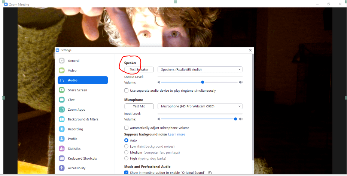Screen dimensions: 347x176
Task: Open Recording settings label
Action: pos(76,129)
